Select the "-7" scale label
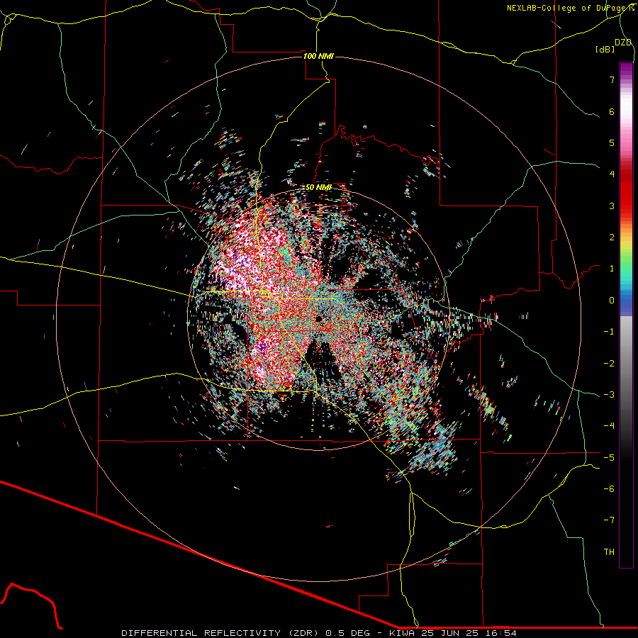Image resolution: width=638 pixels, height=638 pixels. click(x=609, y=520)
